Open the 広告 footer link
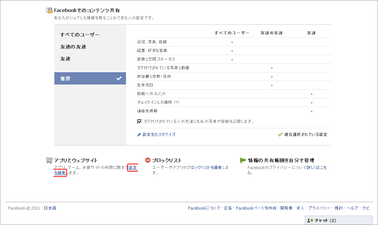The width and height of the screenshot is (378, 225). [x=228, y=208]
